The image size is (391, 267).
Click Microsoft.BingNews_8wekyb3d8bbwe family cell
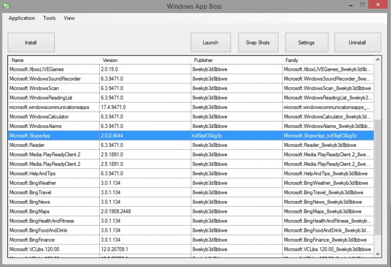pos(328,202)
